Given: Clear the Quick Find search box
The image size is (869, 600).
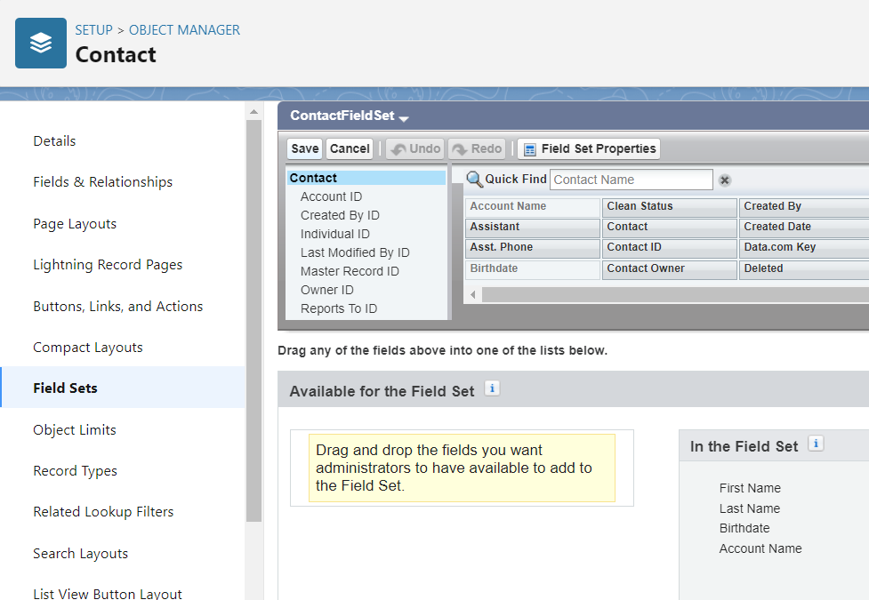Looking at the screenshot, I should (x=725, y=180).
